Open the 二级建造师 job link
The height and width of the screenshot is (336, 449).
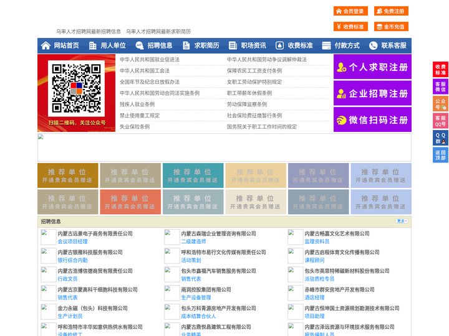[193, 241]
